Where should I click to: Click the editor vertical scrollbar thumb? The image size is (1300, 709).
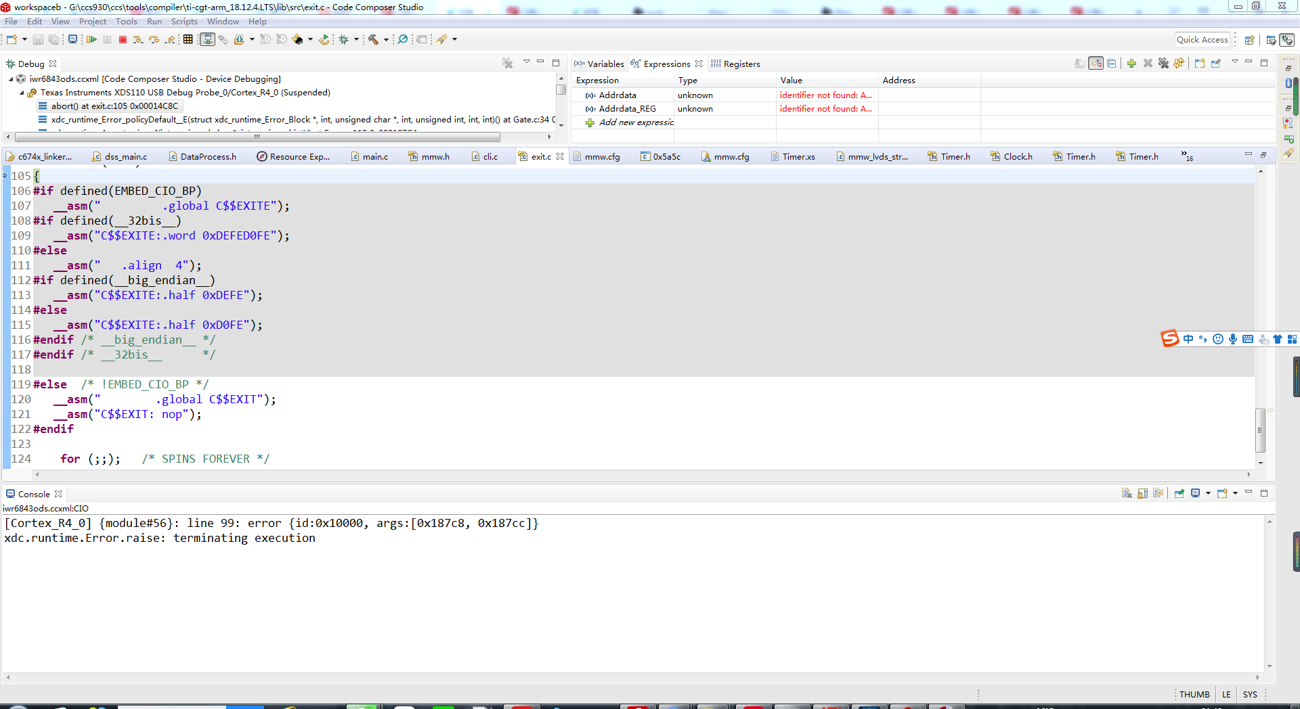[x=1260, y=430]
